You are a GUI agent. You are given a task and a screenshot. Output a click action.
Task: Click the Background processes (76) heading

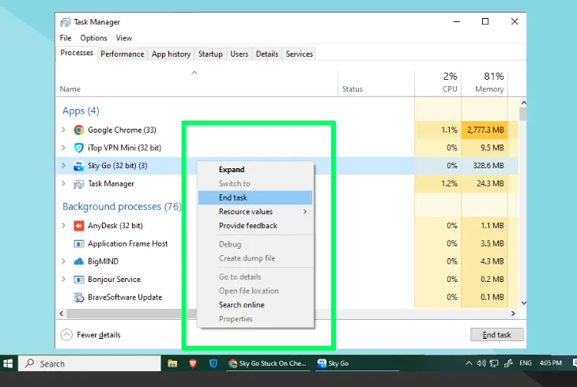pos(122,207)
